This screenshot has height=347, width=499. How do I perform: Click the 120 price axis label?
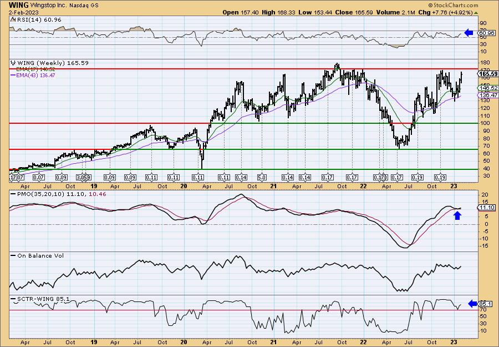pos(486,108)
